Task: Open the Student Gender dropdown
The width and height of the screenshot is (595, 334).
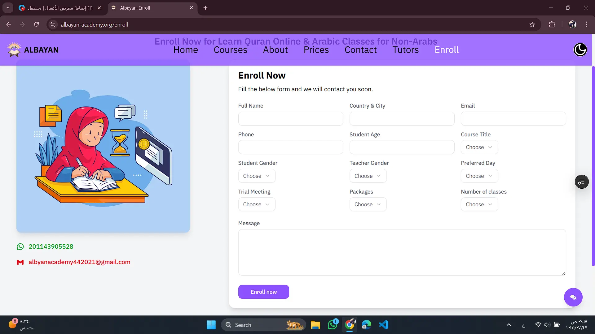Action: (256, 176)
